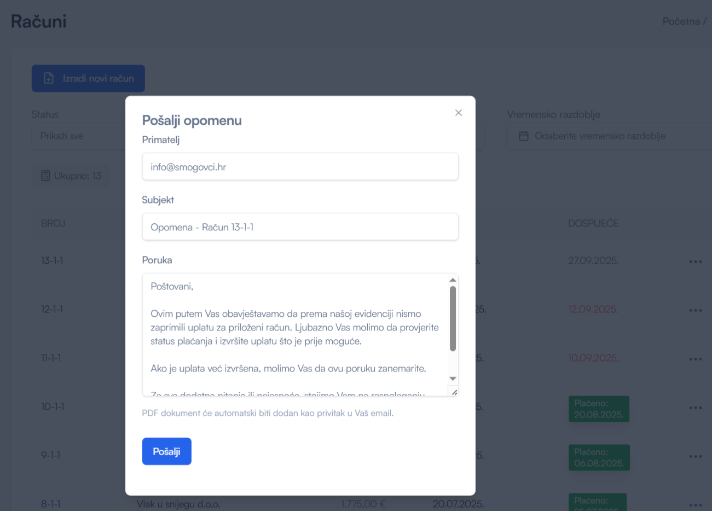The height and width of the screenshot is (511, 712).
Task: Click the calculator icon beside Ukupno: 13
Action: coord(45,176)
